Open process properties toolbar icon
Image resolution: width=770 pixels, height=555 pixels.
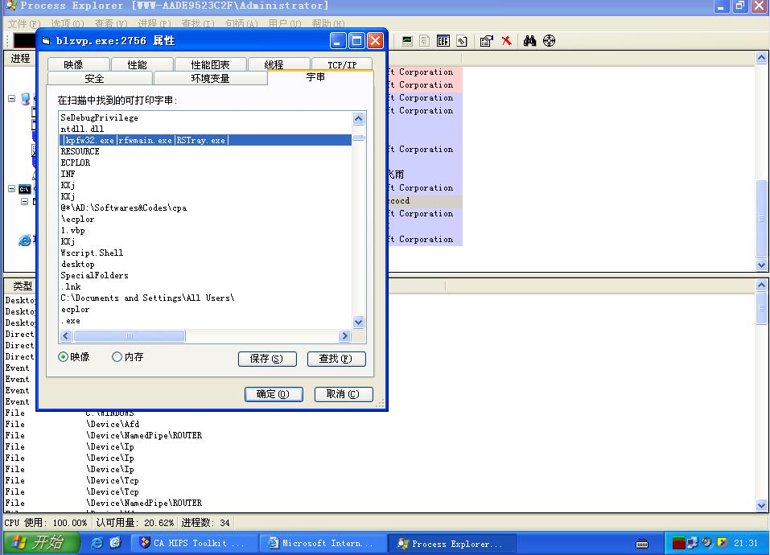[486, 41]
